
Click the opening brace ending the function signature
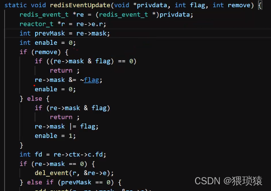(260, 5)
